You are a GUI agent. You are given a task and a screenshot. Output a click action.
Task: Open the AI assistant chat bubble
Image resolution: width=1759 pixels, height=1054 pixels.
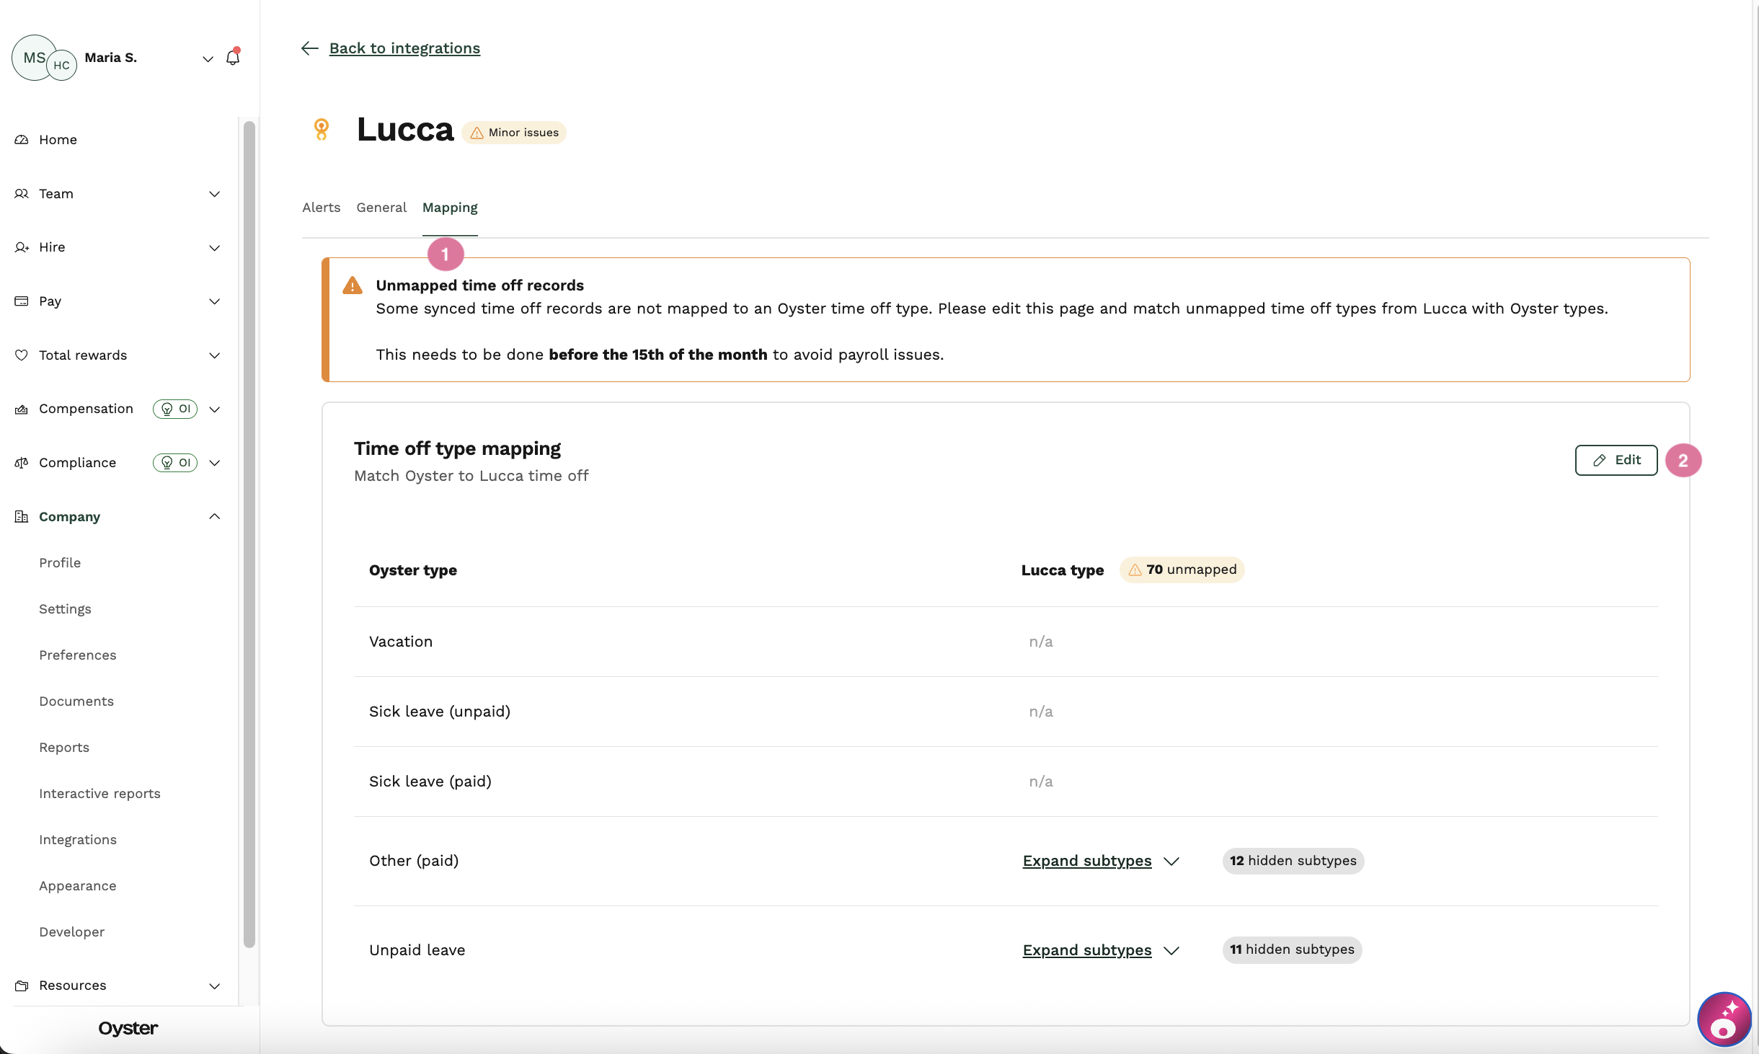1724,1019
